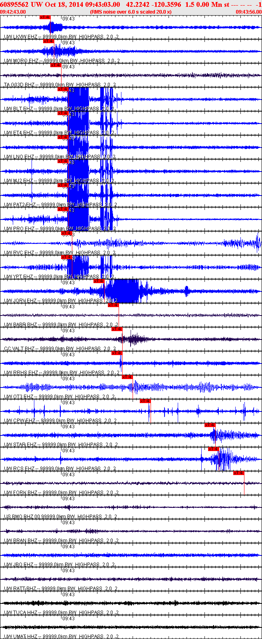The width and height of the screenshot is (262, 639).
Task: Click the end time 09:43:56.00
Action: [x=248, y=12]
